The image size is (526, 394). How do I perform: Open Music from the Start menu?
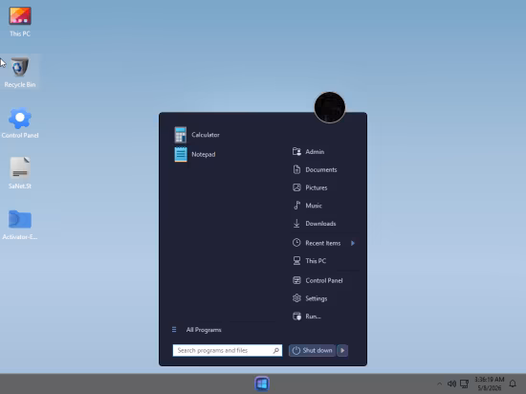[x=307, y=206]
